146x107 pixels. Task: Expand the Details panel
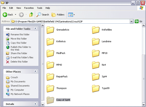(x=35, y=104)
